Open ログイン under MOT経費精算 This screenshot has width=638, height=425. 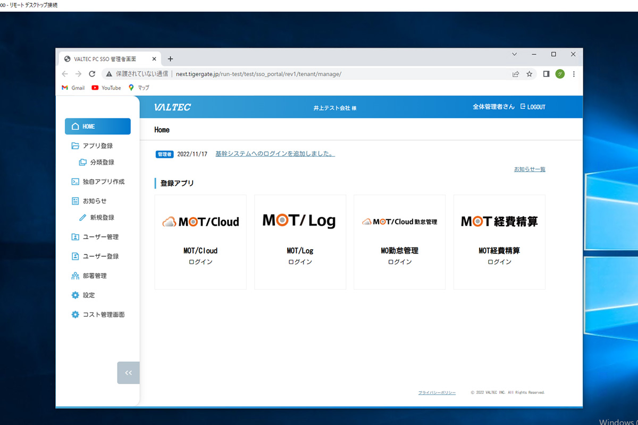click(499, 262)
